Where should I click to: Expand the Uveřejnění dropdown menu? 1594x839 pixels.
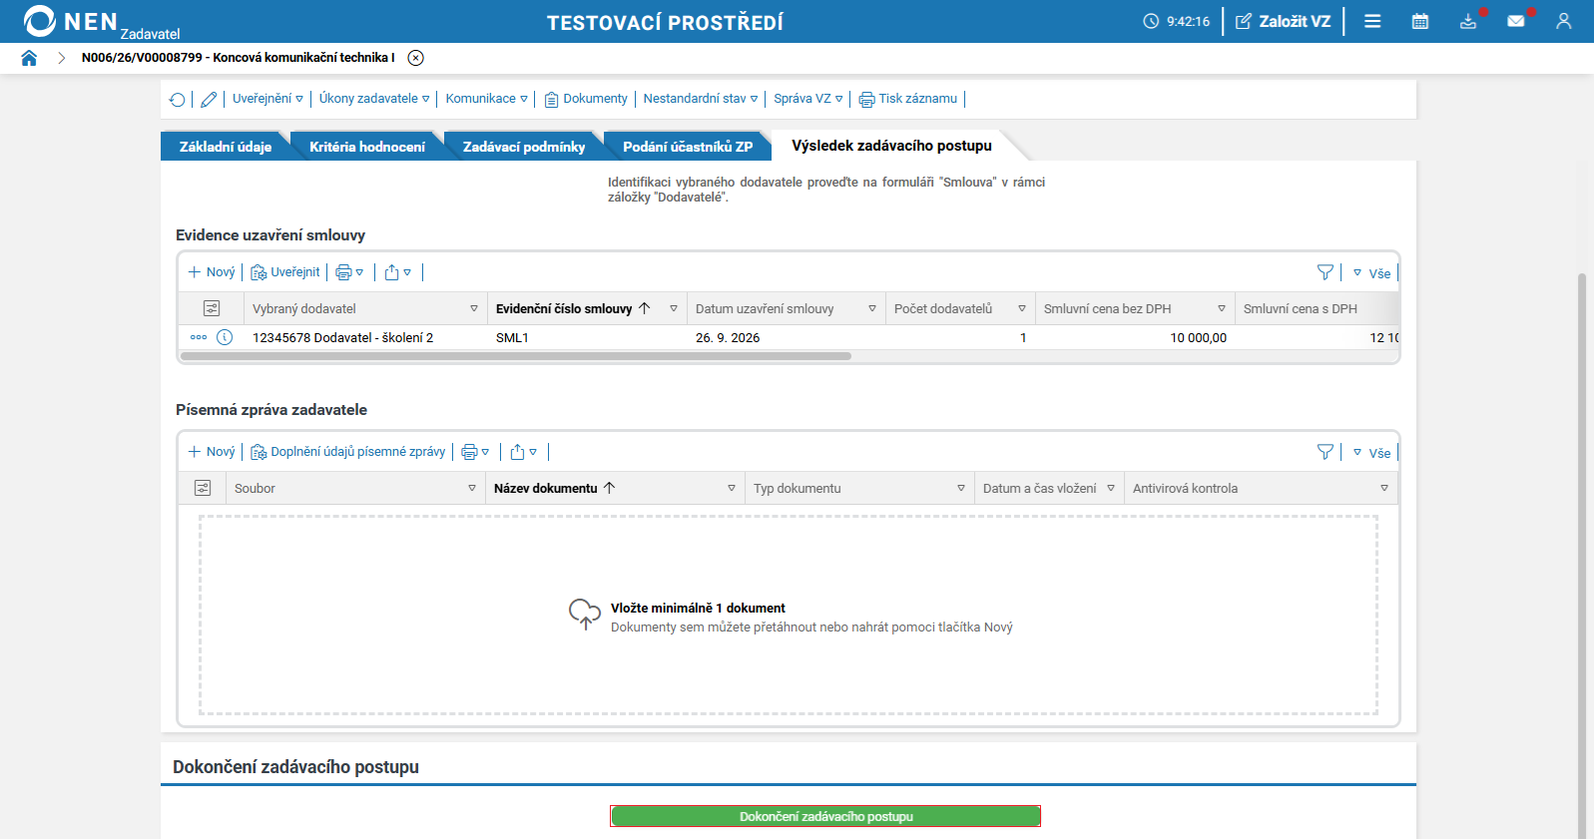[x=267, y=99]
